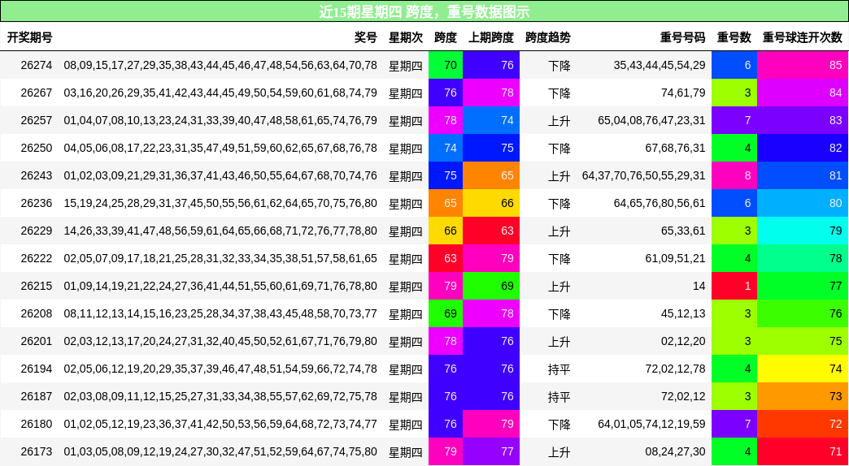849x466 pixels.
Task: Select draw period 26208
Action: tap(37, 313)
